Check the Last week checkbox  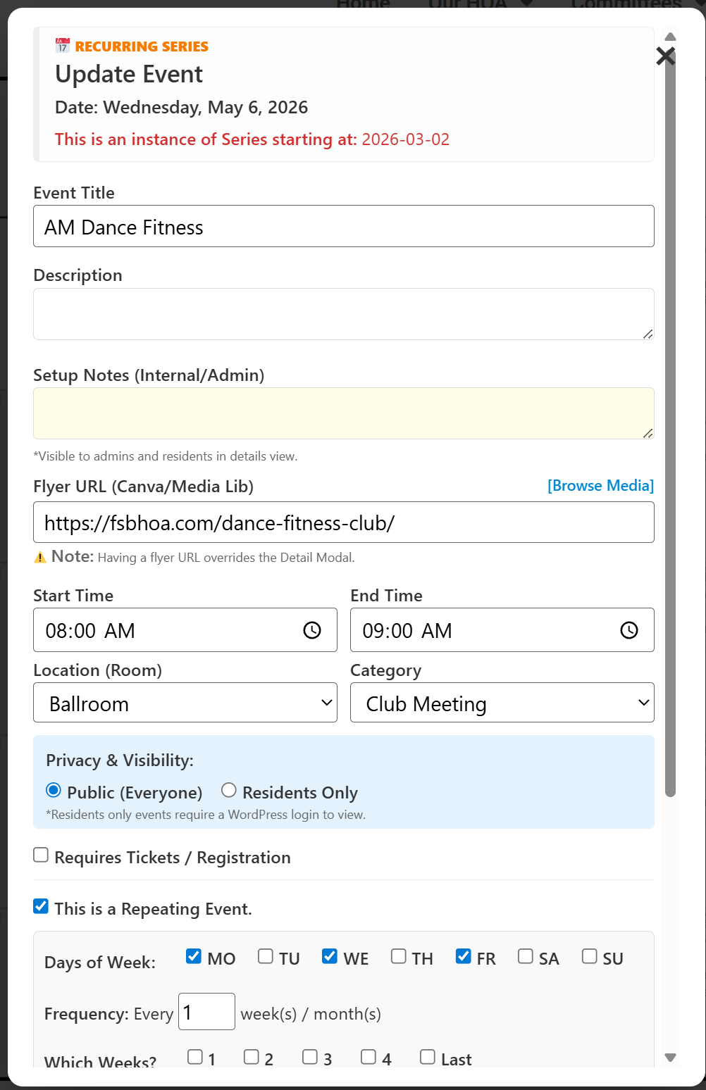428,1057
